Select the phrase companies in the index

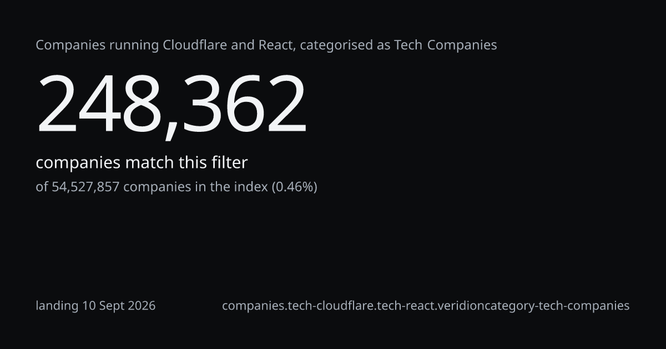click(x=195, y=187)
